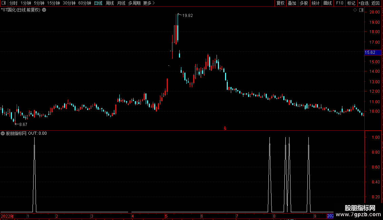Image resolution: width=383 pixels, height=220 pixels.
Task: Click the 15.62 current price tag
Action: tap(373, 52)
